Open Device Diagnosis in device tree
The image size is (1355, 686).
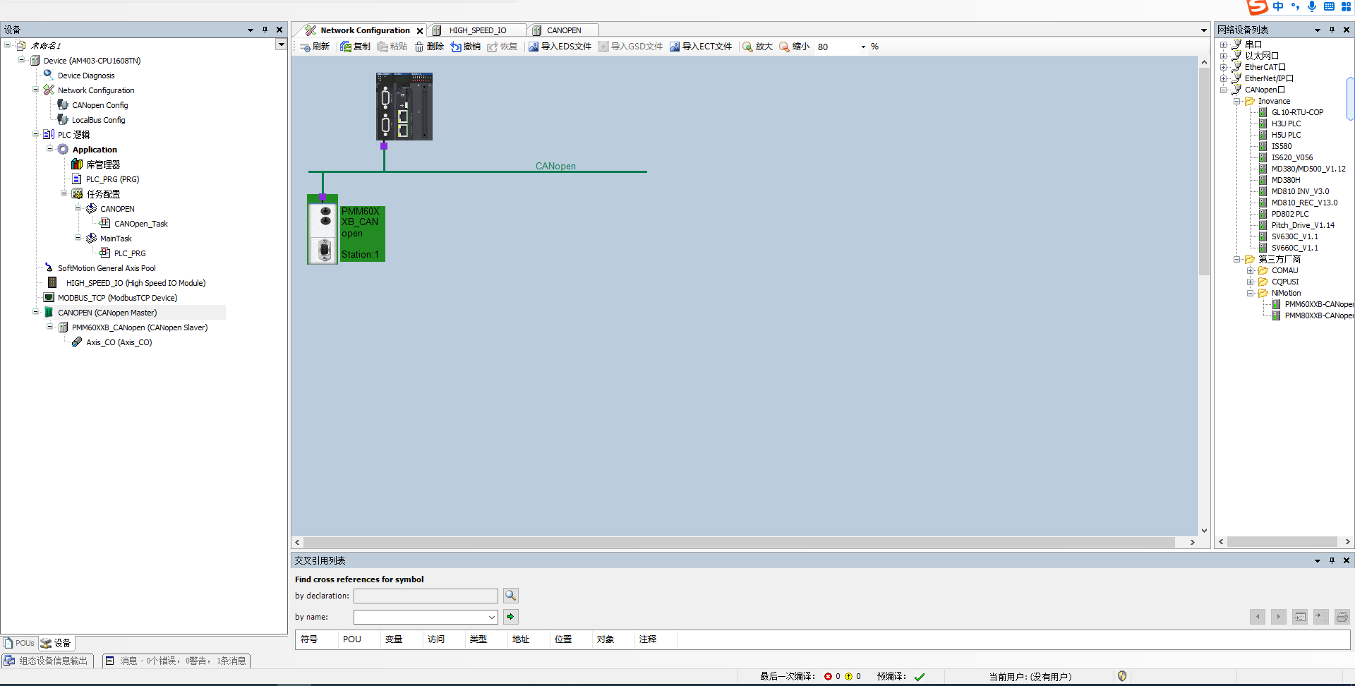(x=86, y=76)
